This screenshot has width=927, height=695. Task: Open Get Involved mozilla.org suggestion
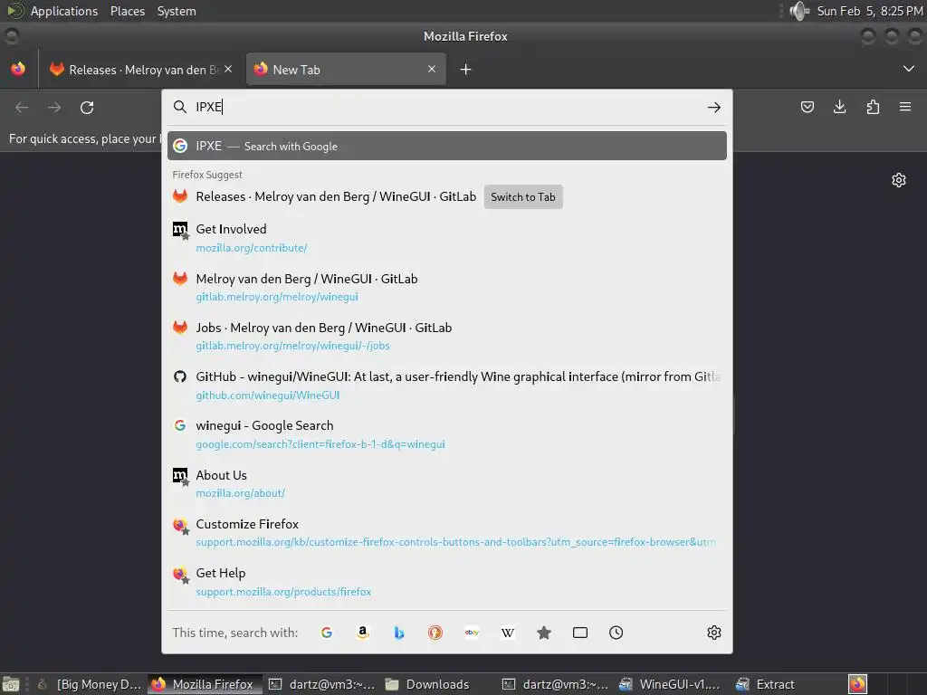(x=447, y=238)
